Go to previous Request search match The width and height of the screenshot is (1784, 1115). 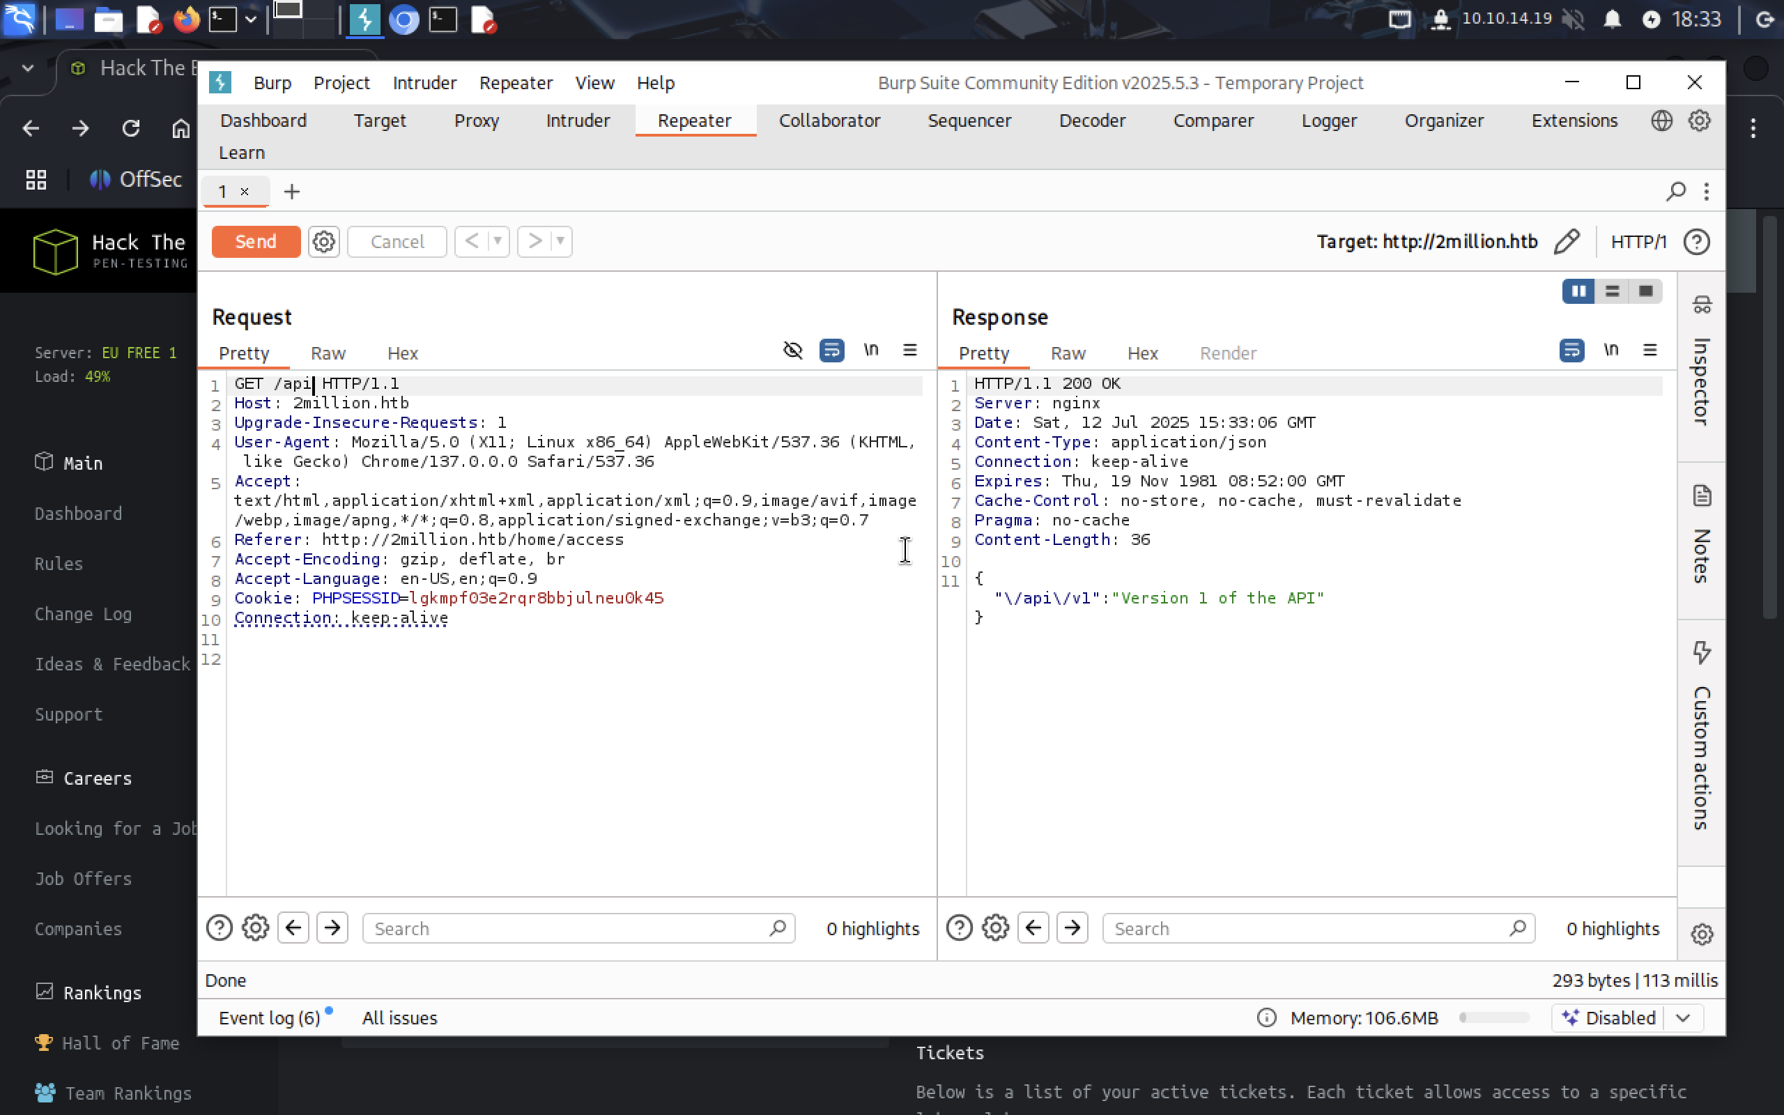coord(293,928)
